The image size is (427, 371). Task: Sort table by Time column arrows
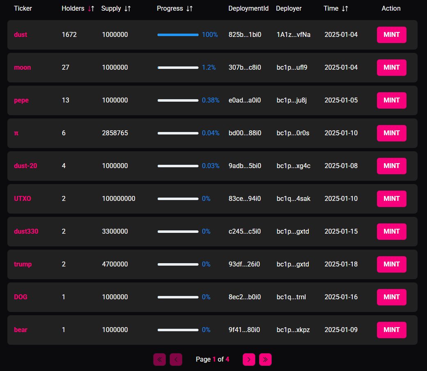(x=345, y=9)
